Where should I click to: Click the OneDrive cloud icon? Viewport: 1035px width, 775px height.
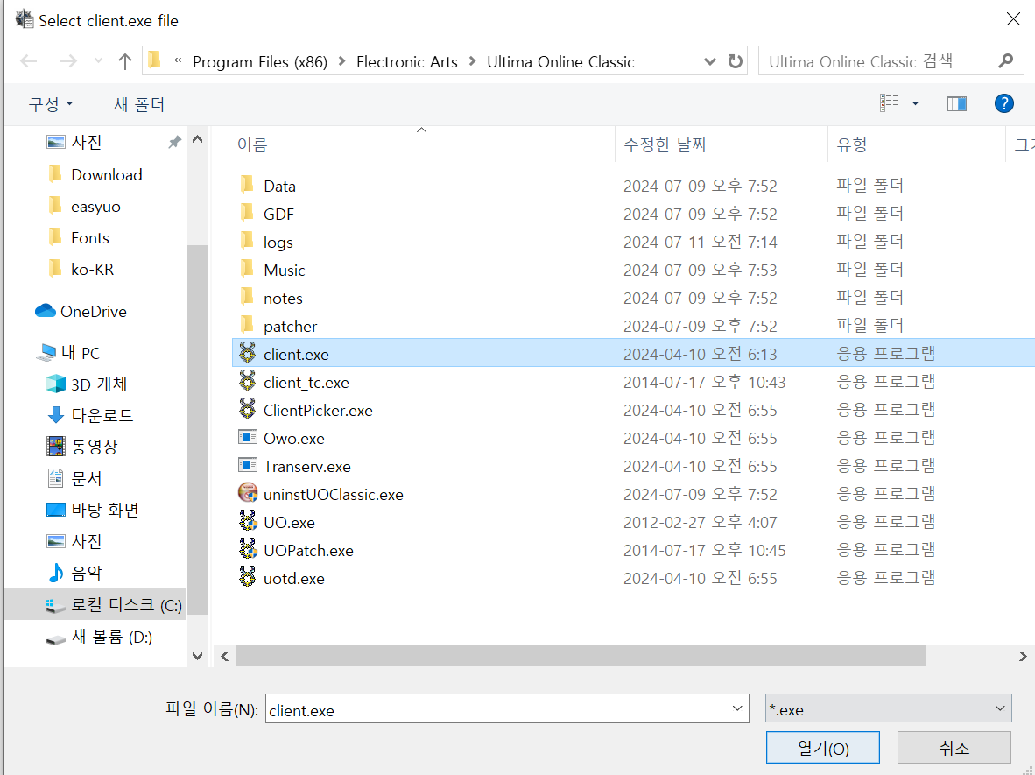coord(45,310)
